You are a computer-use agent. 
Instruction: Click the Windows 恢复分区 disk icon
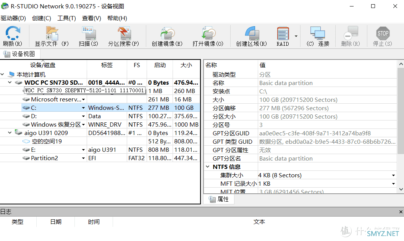coord(26,124)
